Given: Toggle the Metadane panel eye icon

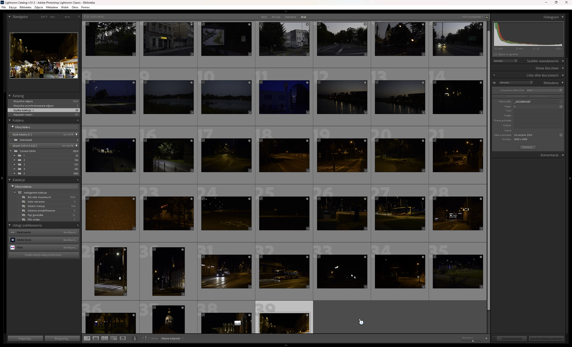Looking at the screenshot, I should (x=494, y=83).
